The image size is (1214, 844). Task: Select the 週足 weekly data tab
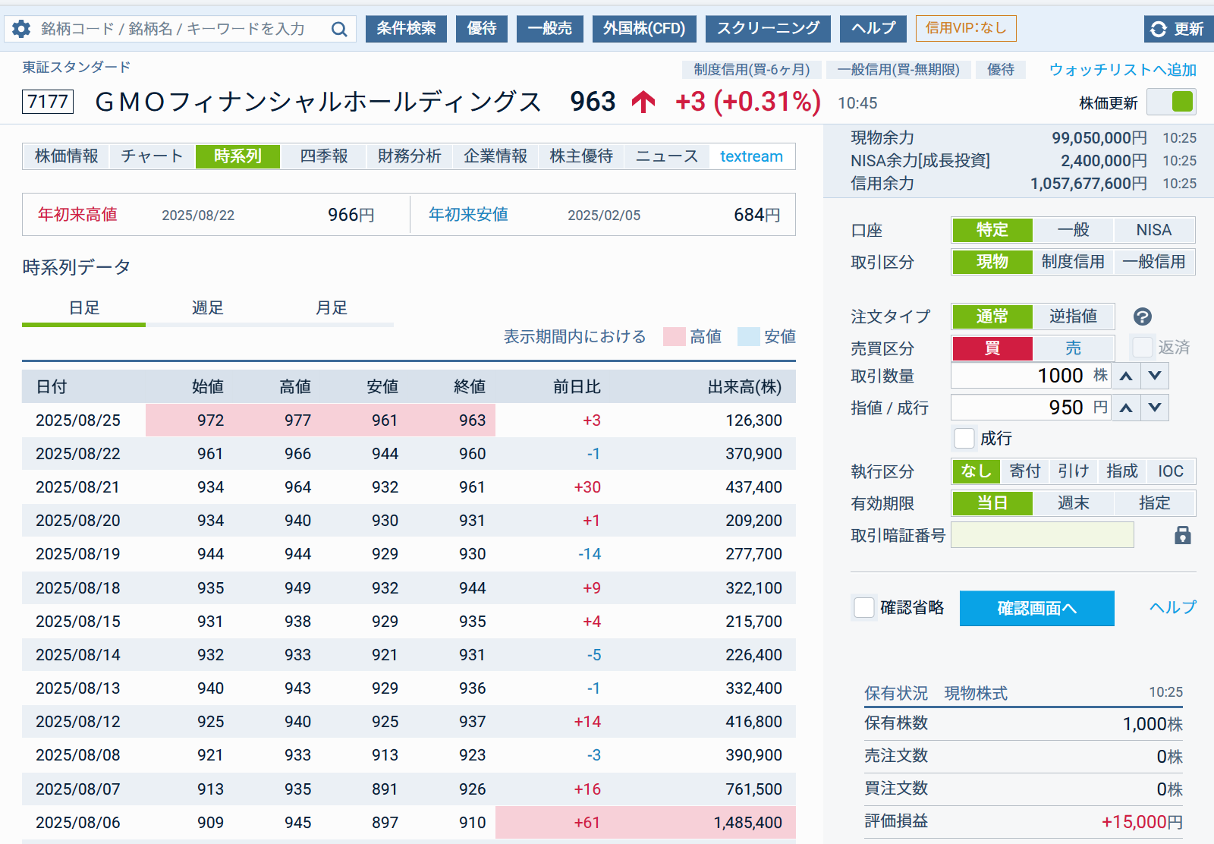coord(207,308)
